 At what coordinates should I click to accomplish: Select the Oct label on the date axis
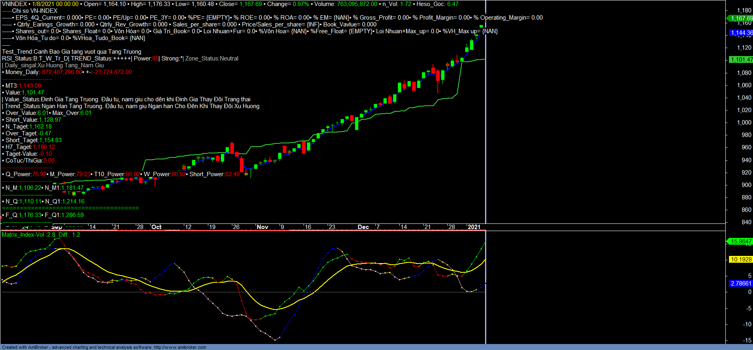click(156, 227)
